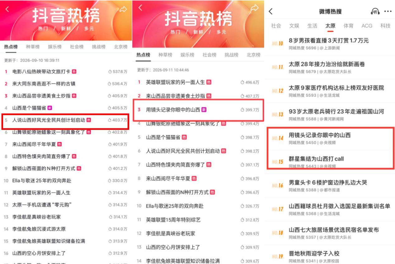Open the 北京榜 tab in first panel
395x264 pixels.
tap(121, 47)
